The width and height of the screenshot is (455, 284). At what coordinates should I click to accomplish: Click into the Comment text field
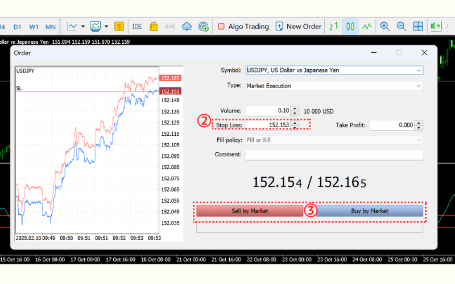tap(334, 154)
